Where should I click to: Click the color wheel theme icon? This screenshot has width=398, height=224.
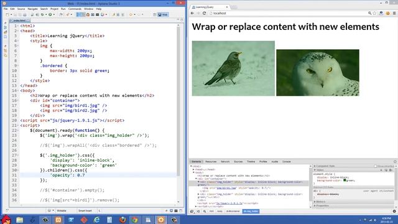tap(103, 15)
